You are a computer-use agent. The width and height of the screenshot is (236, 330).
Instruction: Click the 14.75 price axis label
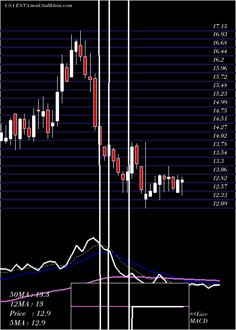(220, 111)
